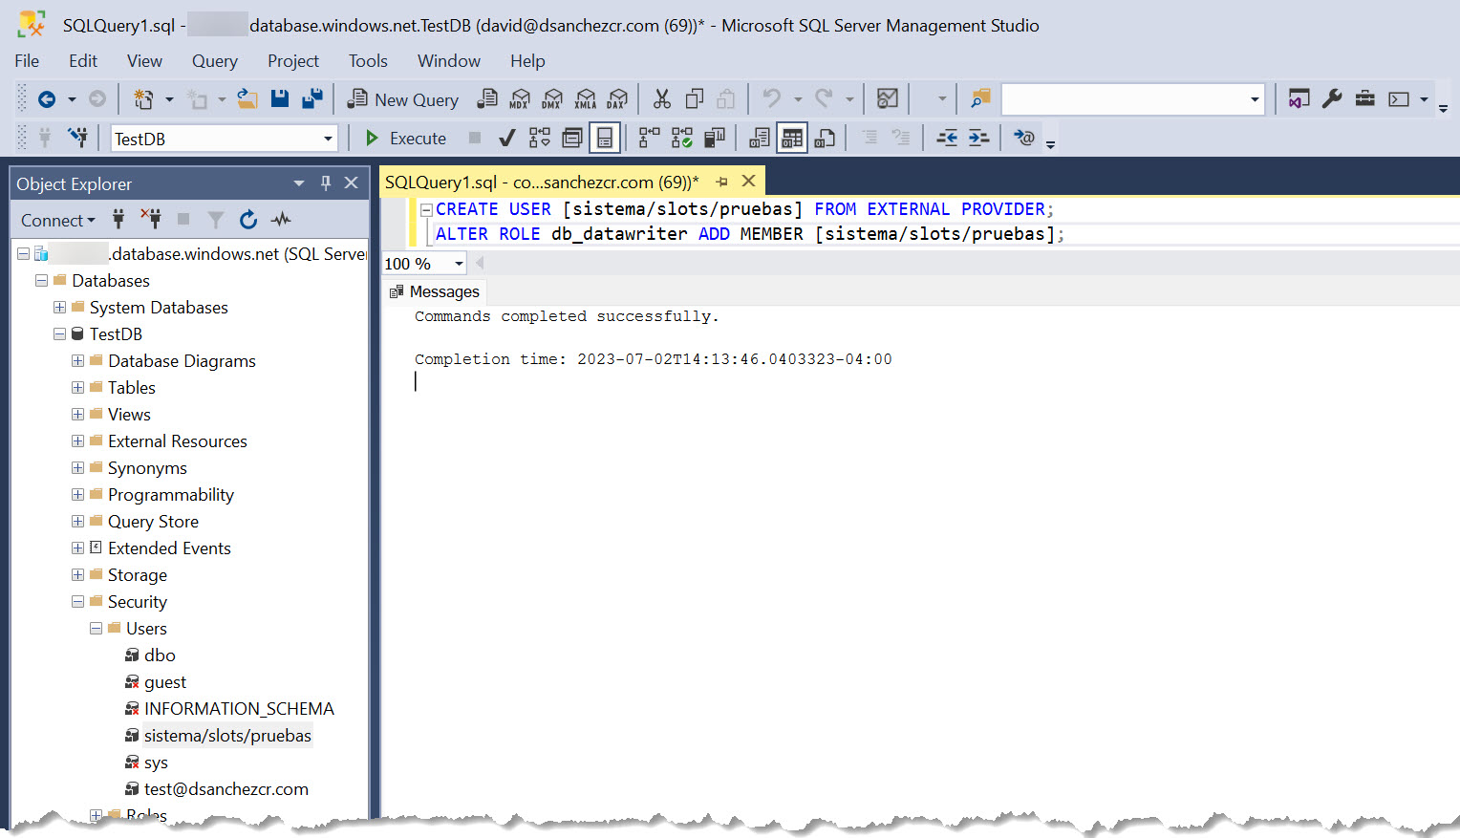Click the Execute query button
Image resolution: width=1460 pixels, height=838 pixels.
tap(406, 139)
